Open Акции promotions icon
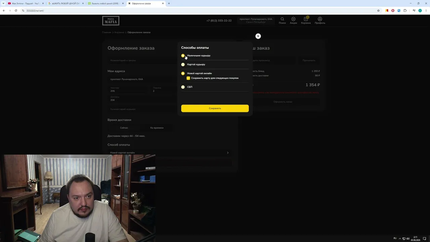The width and height of the screenshot is (430, 242). pyautogui.click(x=293, y=21)
